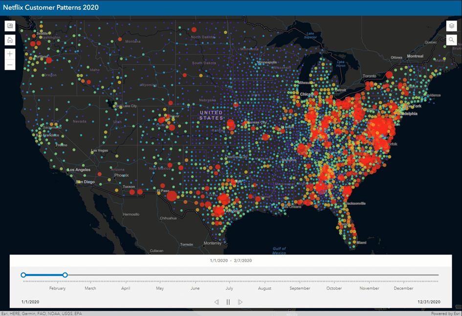
Task: Click the Home default extent button
Action: (10, 40)
